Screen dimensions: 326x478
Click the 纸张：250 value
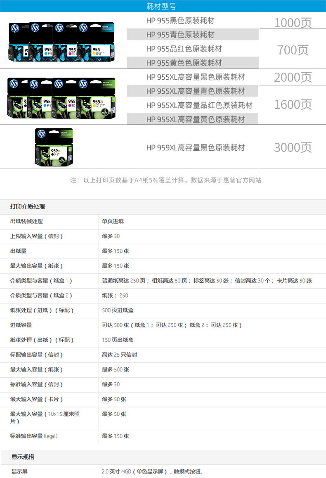tap(115, 296)
